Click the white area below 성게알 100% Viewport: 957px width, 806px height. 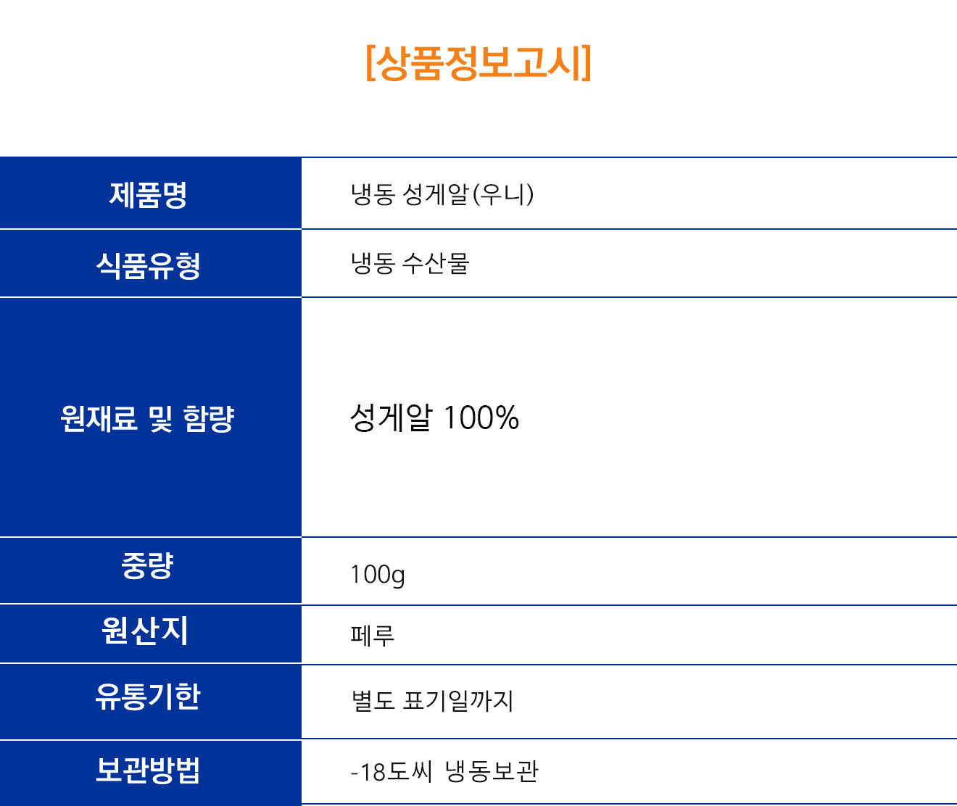pos(629,486)
